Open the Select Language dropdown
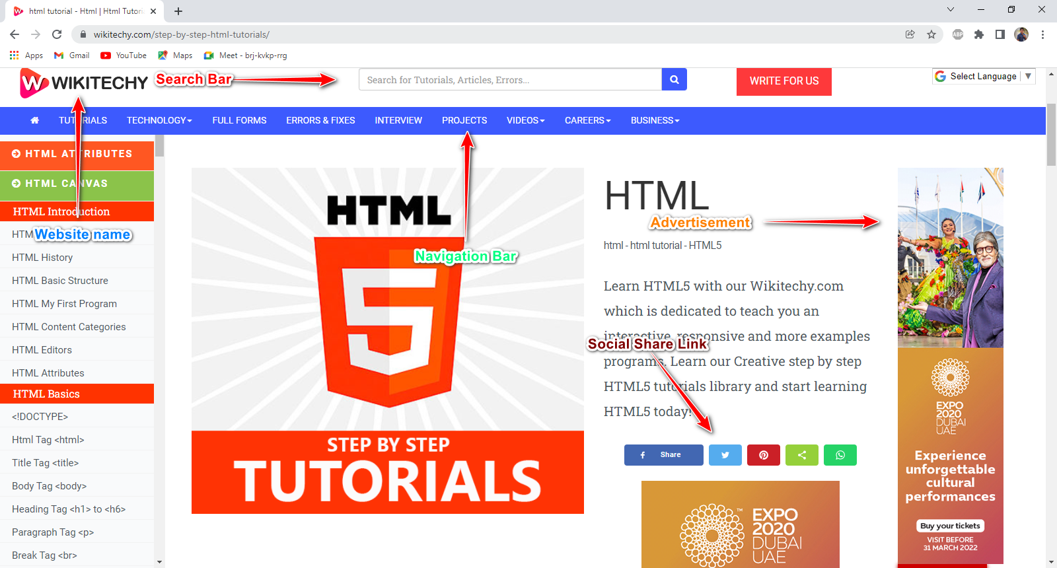 coord(984,77)
